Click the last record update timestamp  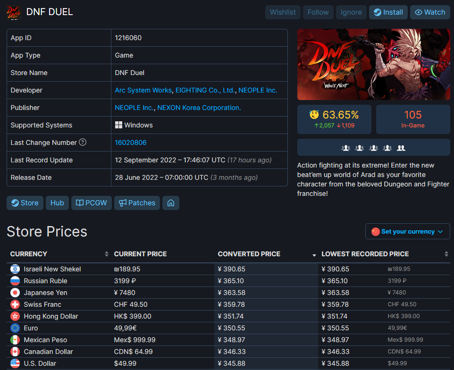[170, 160]
